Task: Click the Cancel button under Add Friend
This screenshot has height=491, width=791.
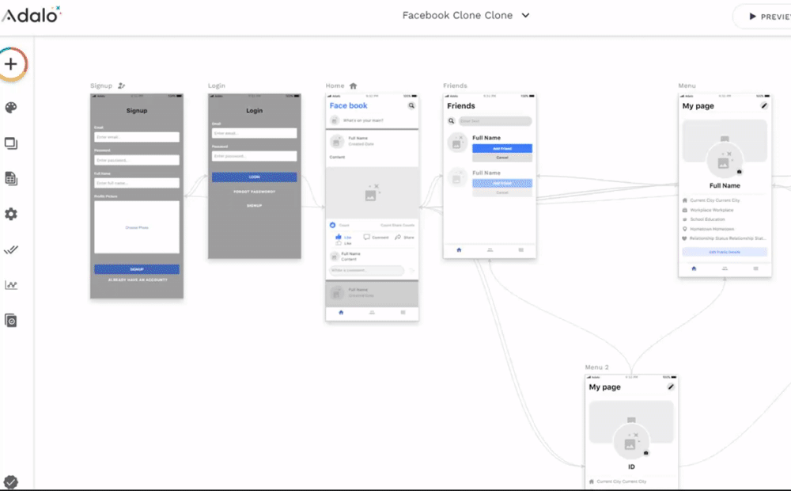Action: pos(502,158)
